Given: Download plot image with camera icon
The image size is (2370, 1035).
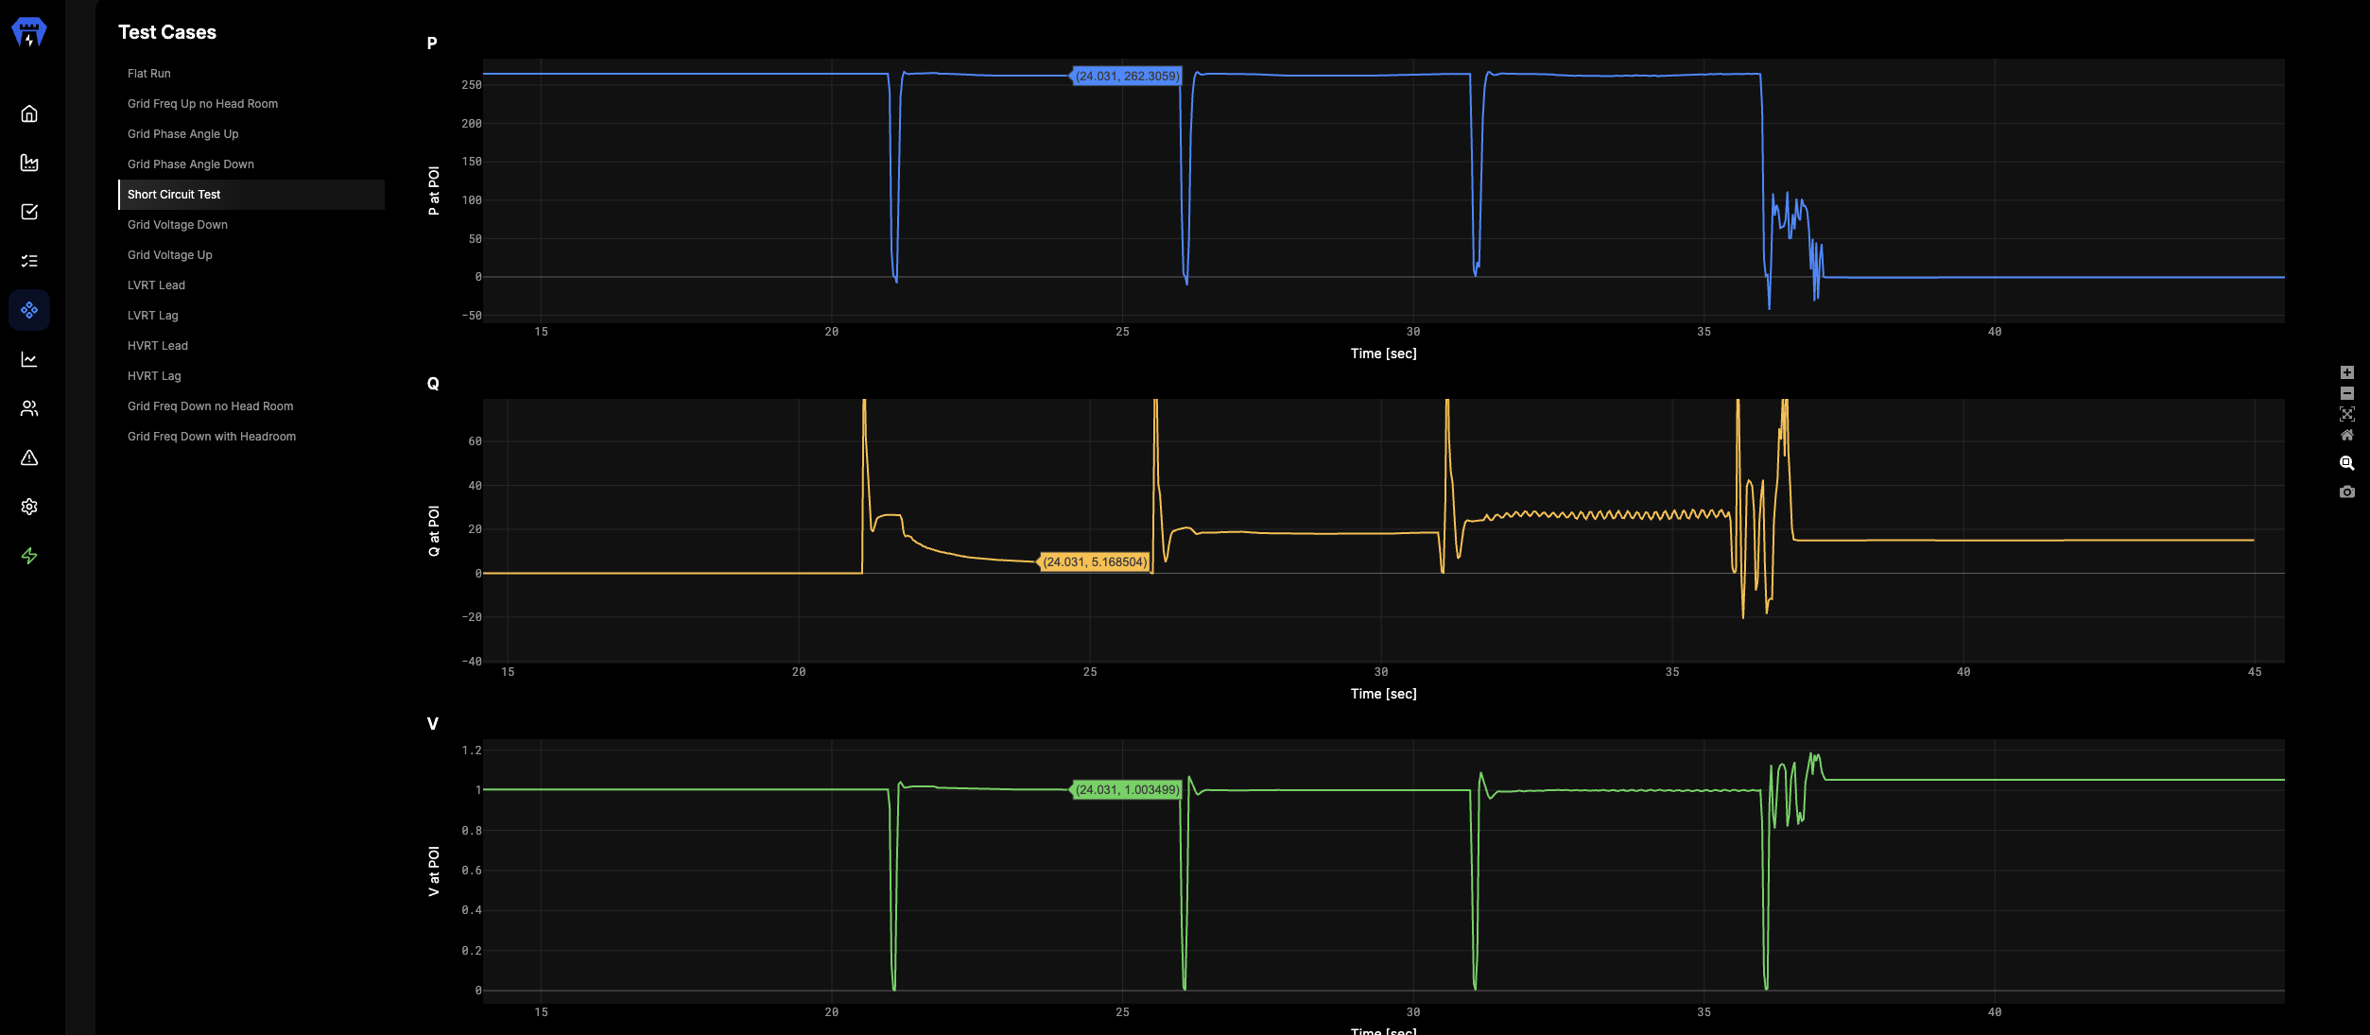Looking at the screenshot, I should [x=2346, y=492].
